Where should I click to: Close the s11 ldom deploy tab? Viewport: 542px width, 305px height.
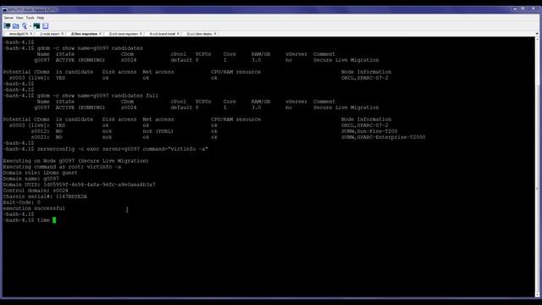(x=215, y=34)
